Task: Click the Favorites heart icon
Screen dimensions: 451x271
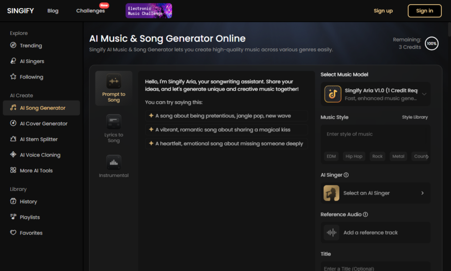Action: coord(13,233)
